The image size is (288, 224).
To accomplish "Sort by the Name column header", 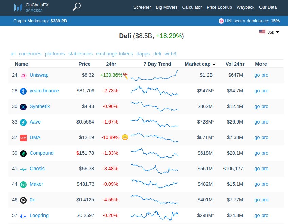I will coord(21,64).
